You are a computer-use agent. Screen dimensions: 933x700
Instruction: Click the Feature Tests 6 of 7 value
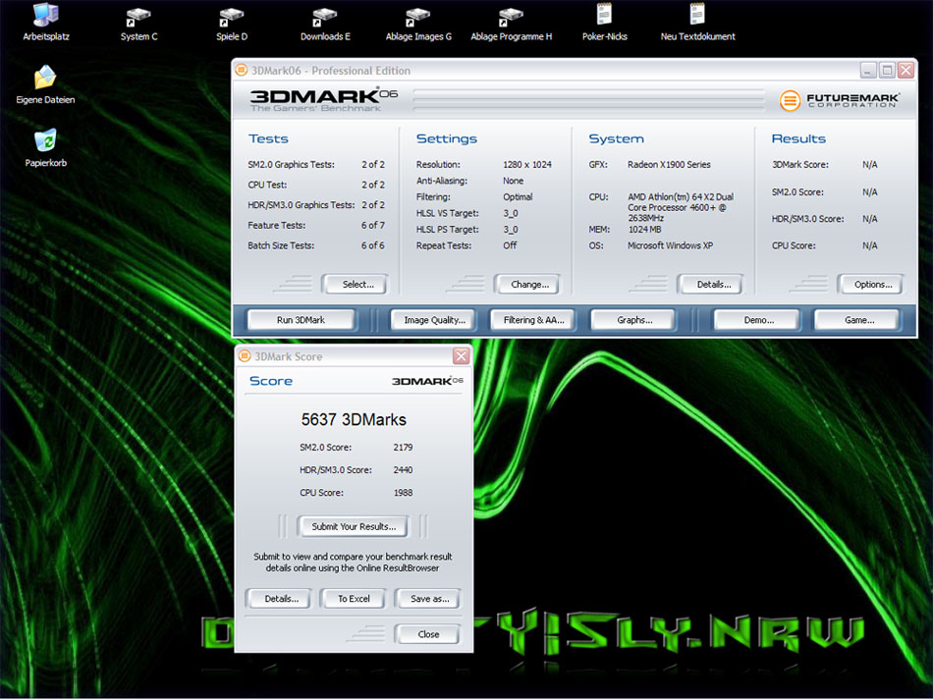(x=373, y=225)
